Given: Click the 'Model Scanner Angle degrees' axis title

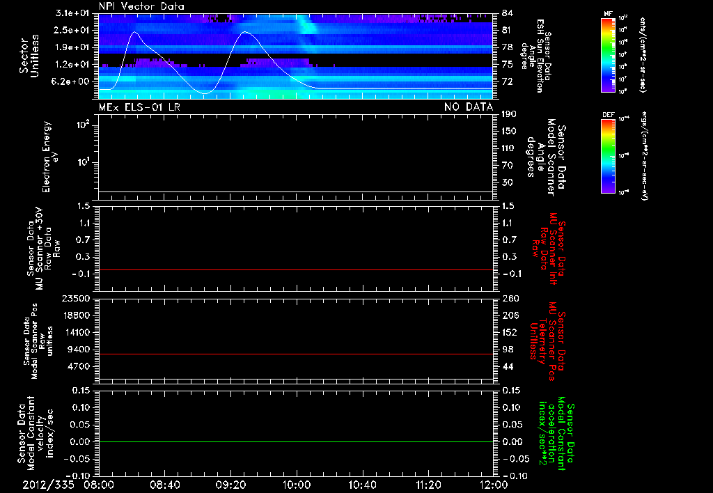Looking at the screenshot, I should tap(547, 157).
